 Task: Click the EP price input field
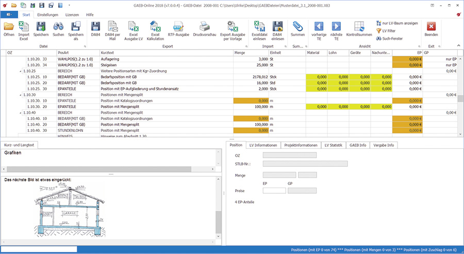tap(274, 191)
